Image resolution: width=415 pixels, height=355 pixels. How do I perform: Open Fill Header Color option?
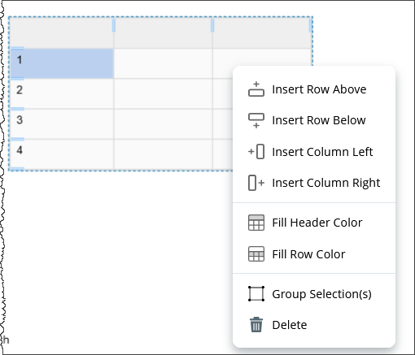coord(314,223)
